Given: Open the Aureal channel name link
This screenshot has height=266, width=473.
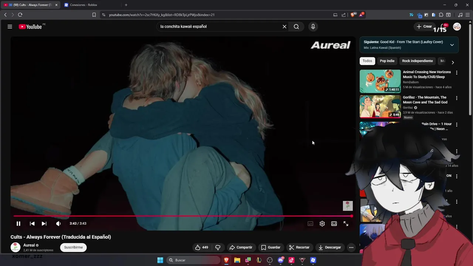Looking at the screenshot, I should (x=29, y=245).
